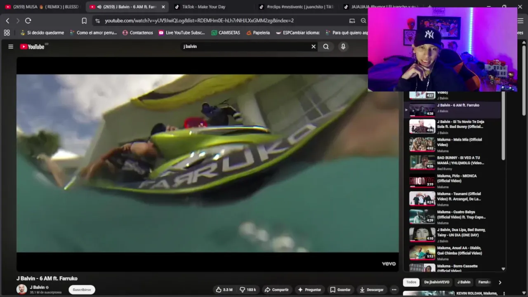Image resolution: width=528 pixels, height=297 pixels.
Task: Click playlist scrollbar down arrow
Action: [x=503, y=269]
